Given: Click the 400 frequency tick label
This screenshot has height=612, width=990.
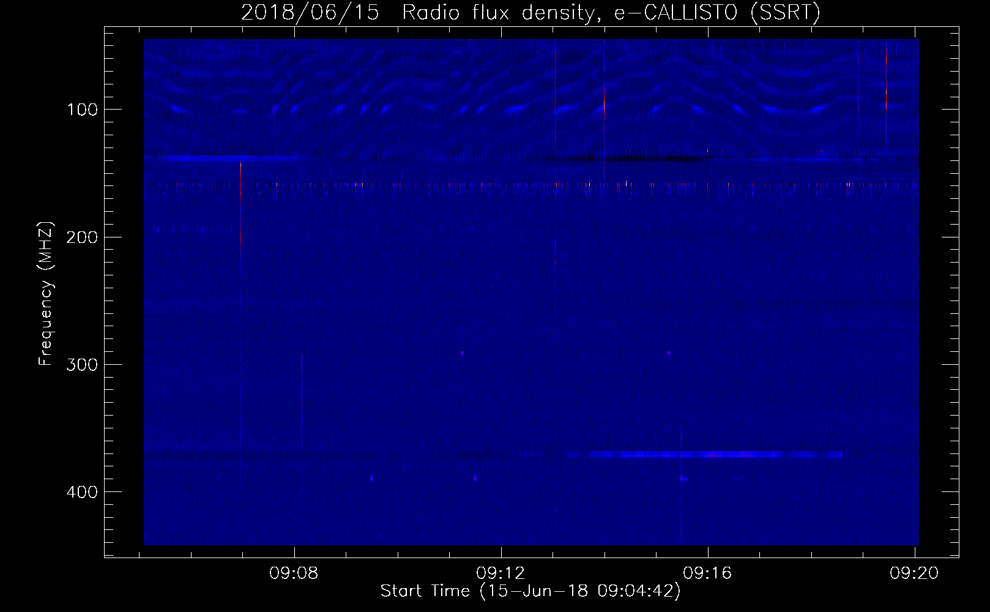Looking at the screenshot, I should pos(82,491).
